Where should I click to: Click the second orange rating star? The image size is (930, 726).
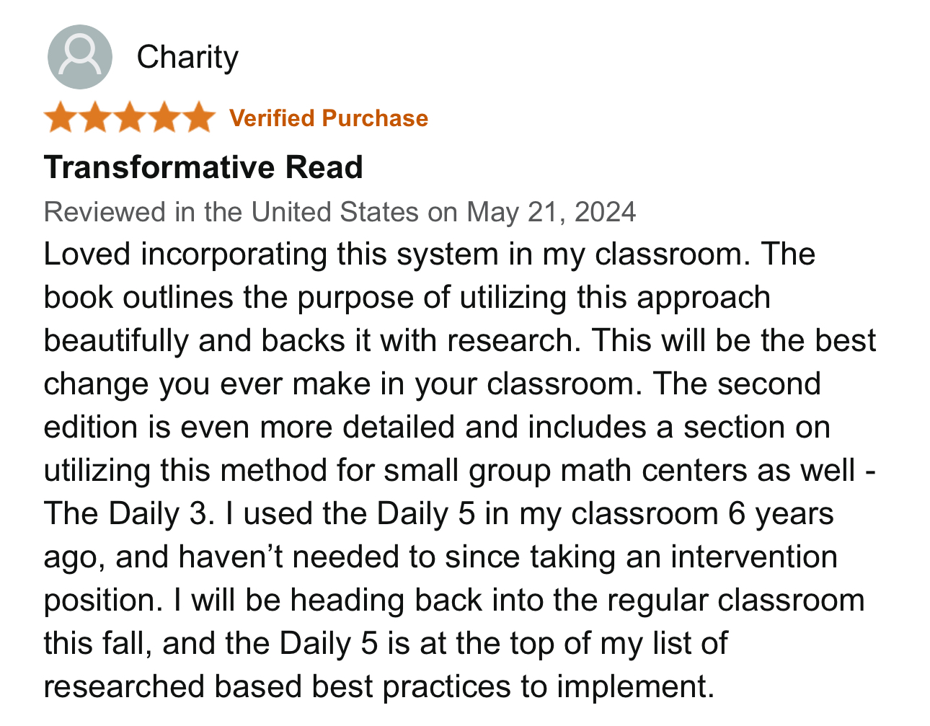(x=95, y=118)
